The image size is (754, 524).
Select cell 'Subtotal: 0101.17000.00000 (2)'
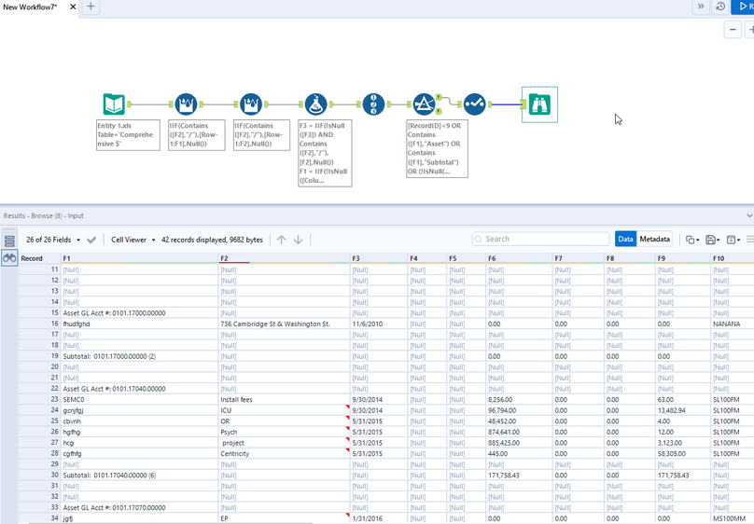[x=139, y=356]
